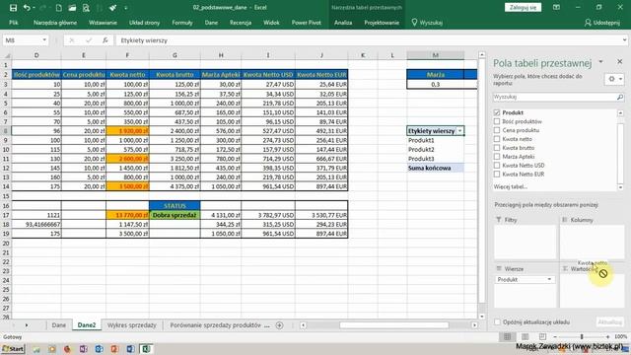Image resolution: width=631 pixels, height=355 pixels.
Task: Click the Insert Function fx icon
Action: [x=105, y=40]
